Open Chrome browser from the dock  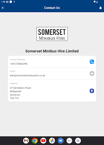[35, 141]
